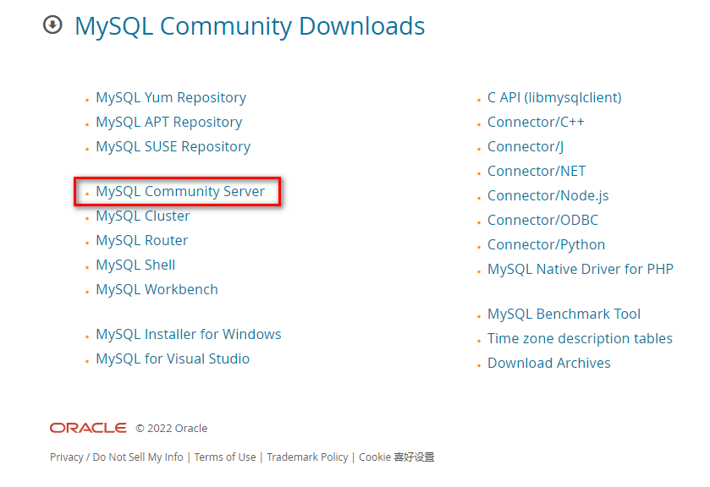Viewport: 710px width, 487px height.
Task: Go to MySQL Cluster downloads
Action: tap(143, 216)
